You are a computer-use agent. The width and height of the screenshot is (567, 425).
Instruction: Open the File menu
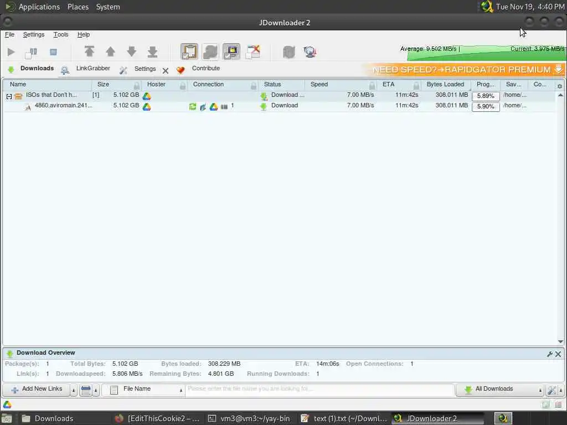pyautogui.click(x=9, y=34)
